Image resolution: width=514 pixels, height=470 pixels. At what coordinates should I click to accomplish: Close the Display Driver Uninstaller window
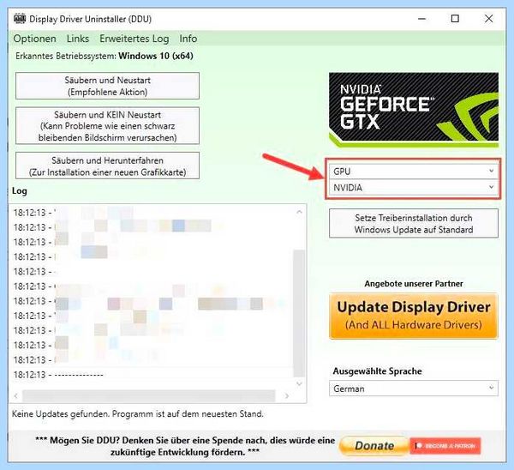(x=488, y=19)
